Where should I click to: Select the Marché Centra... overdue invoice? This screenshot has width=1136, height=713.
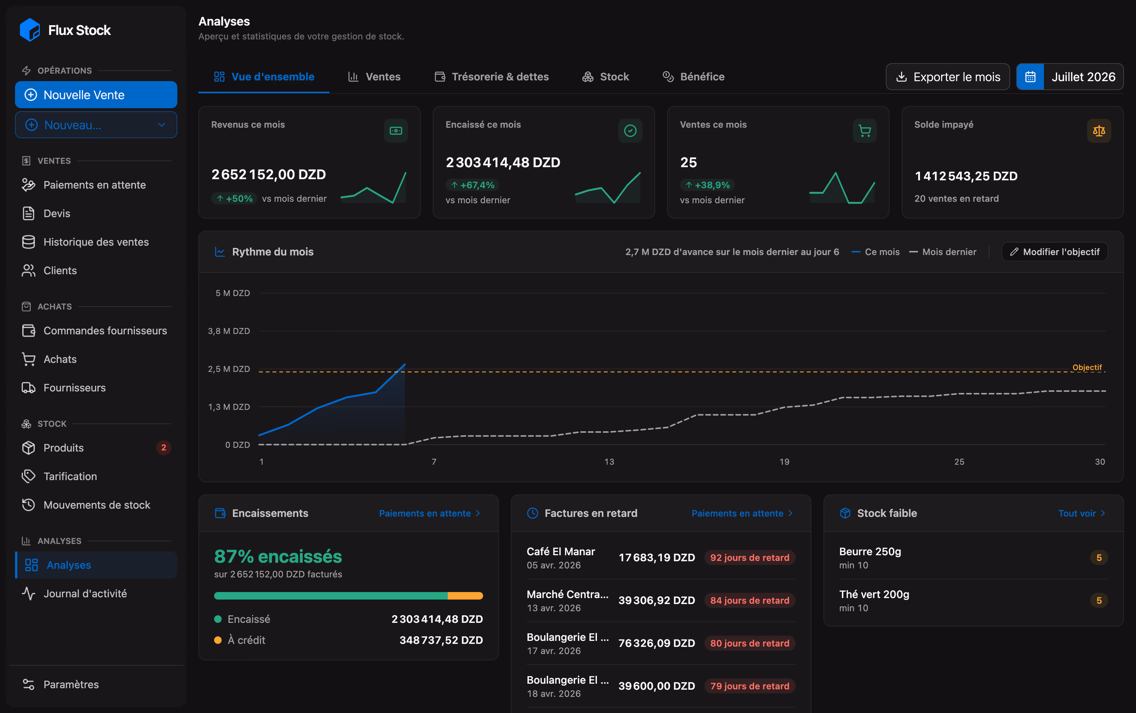[661, 601]
